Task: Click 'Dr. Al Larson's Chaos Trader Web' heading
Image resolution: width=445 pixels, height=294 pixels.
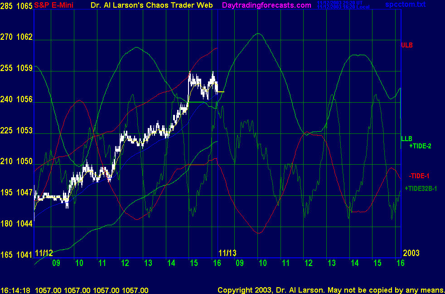Action: tap(151, 5)
